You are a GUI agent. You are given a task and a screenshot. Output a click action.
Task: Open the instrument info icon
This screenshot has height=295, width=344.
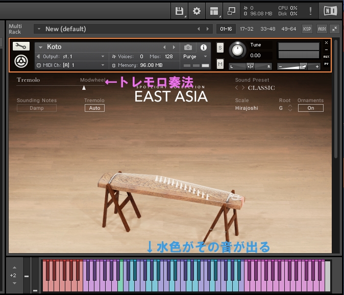[x=203, y=47]
